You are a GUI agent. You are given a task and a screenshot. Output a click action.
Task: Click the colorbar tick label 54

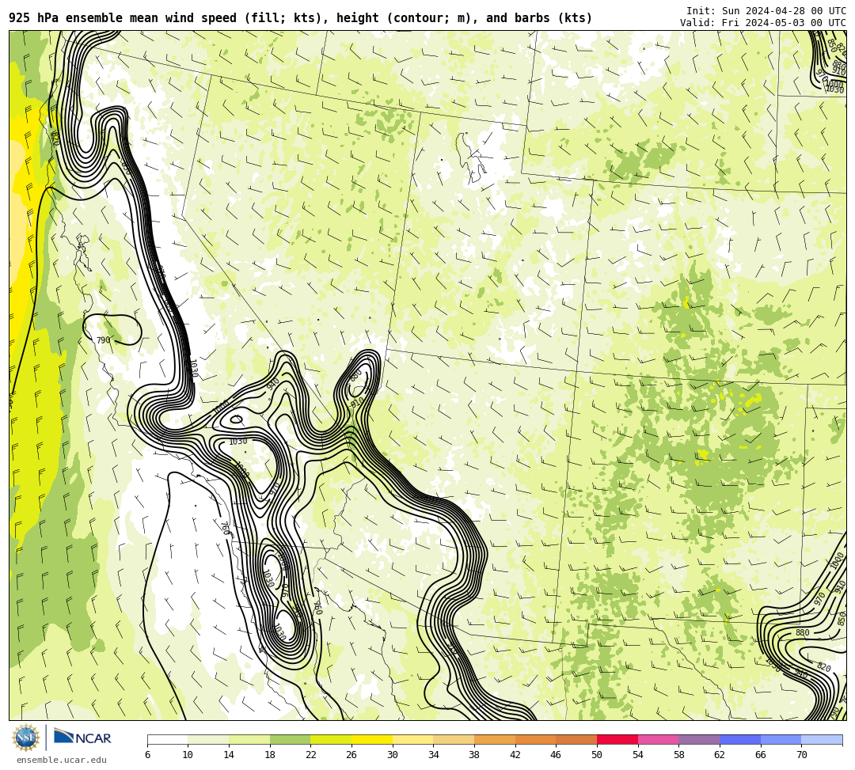pyautogui.click(x=638, y=755)
